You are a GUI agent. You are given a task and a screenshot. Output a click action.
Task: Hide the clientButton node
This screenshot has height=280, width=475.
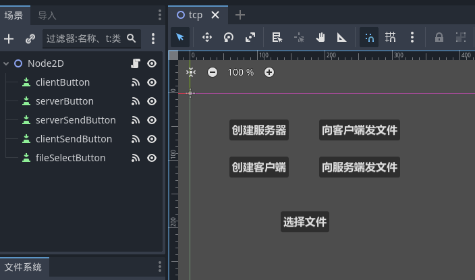[x=152, y=82]
